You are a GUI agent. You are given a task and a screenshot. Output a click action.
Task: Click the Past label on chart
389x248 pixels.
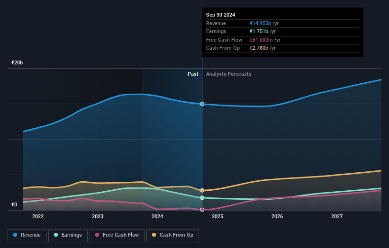193,74
